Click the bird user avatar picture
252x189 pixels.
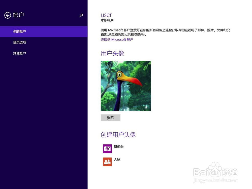pyautogui.click(x=126, y=86)
